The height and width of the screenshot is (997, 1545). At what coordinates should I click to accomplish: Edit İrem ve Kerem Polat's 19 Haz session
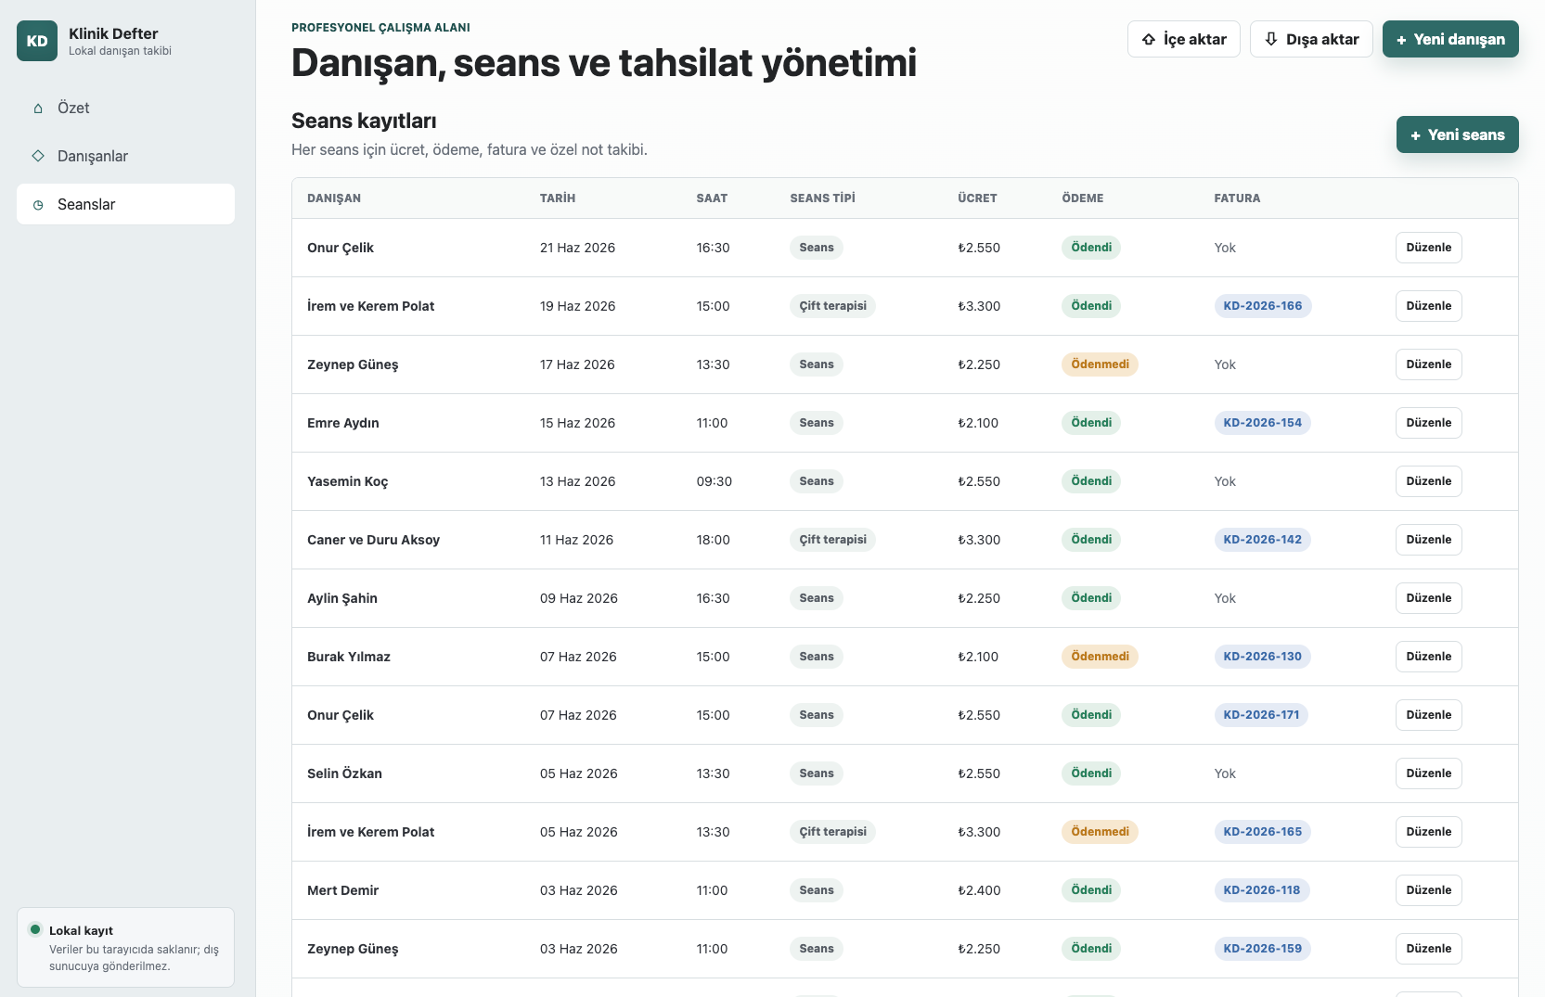(1428, 306)
